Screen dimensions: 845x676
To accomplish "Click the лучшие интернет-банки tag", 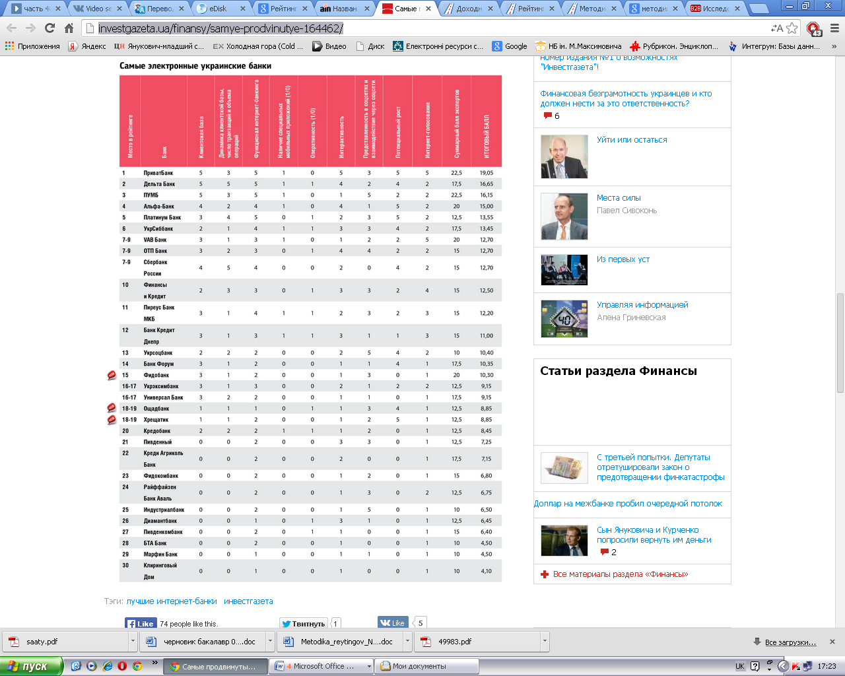I will pyautogui.click(x=172, y=601).
